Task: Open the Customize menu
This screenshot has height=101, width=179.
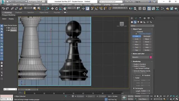Action: tap(97, 5)
